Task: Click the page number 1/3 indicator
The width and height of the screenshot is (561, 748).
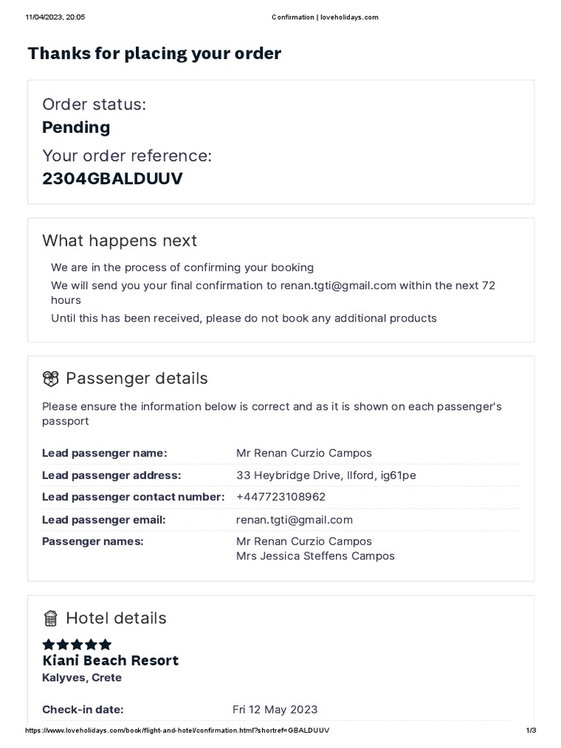Action: (x=530, y=731)
